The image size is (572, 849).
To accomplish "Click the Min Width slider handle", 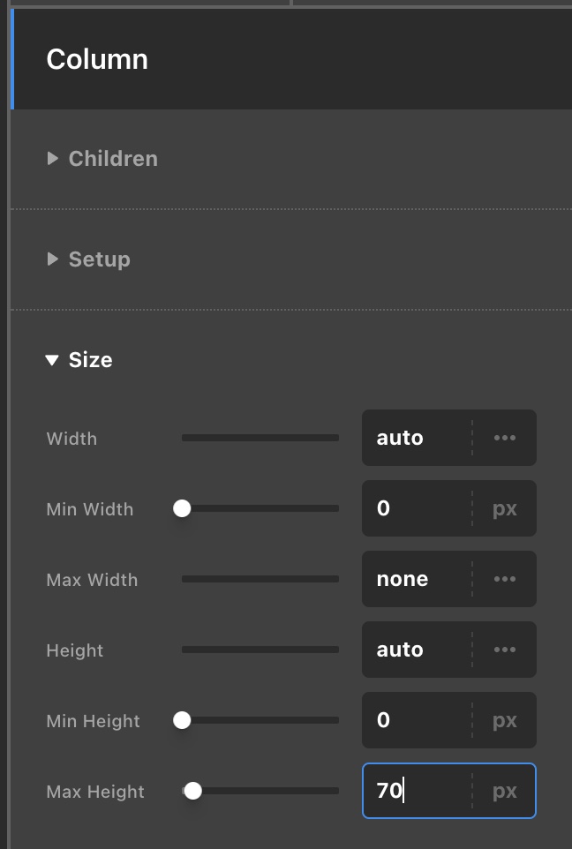I will point(182,508).
